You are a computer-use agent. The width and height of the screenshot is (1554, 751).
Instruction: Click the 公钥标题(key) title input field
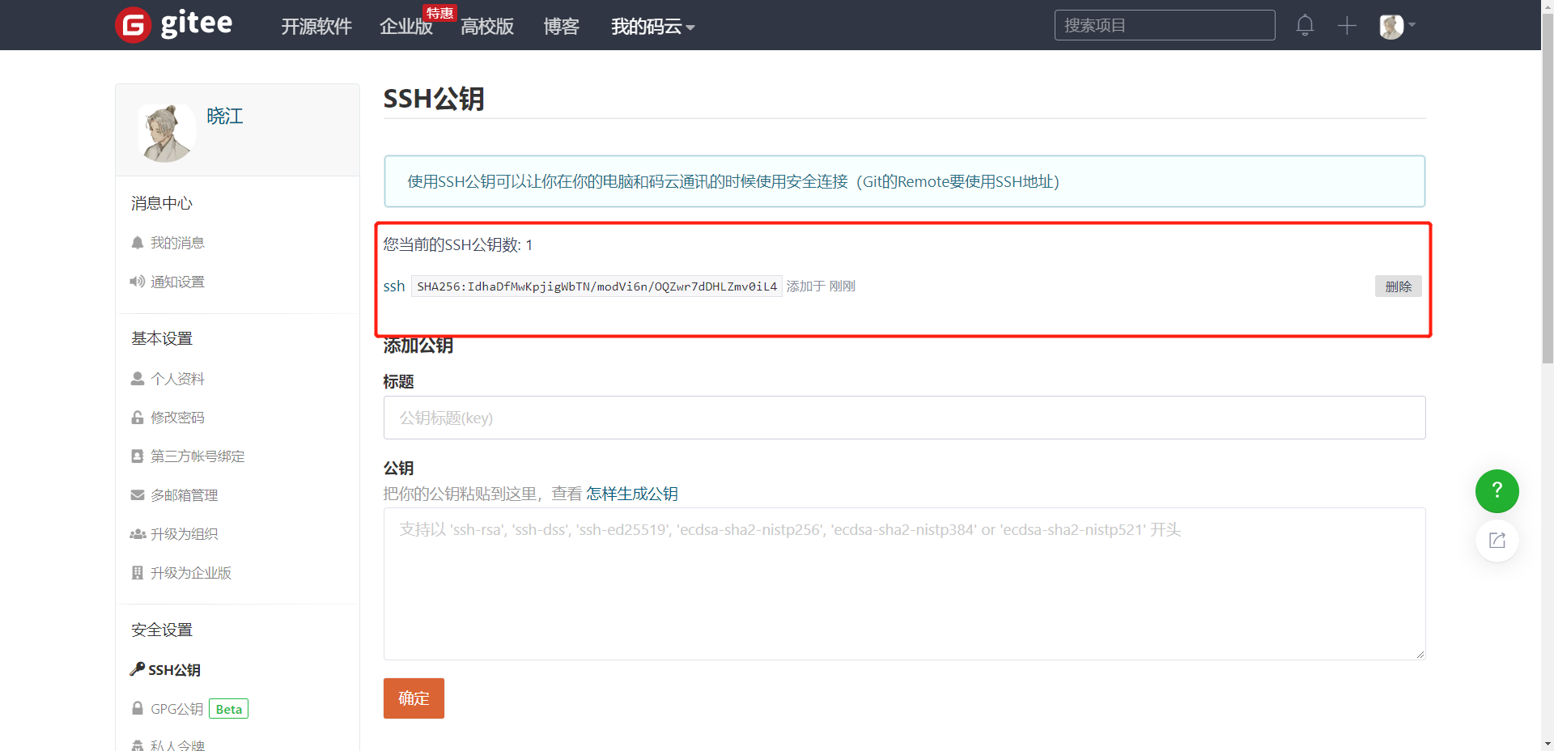pyautogui.click(x=904, y=418)
